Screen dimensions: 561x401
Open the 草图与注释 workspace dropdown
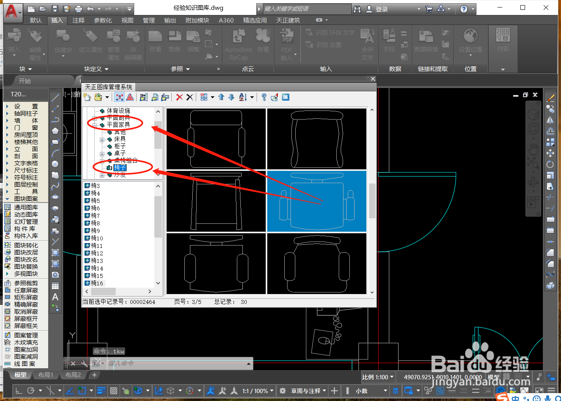[309, 391]
